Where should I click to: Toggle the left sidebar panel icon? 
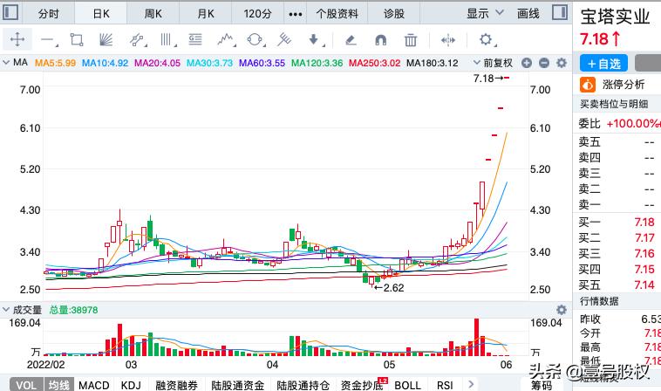(x=10, y=12)
